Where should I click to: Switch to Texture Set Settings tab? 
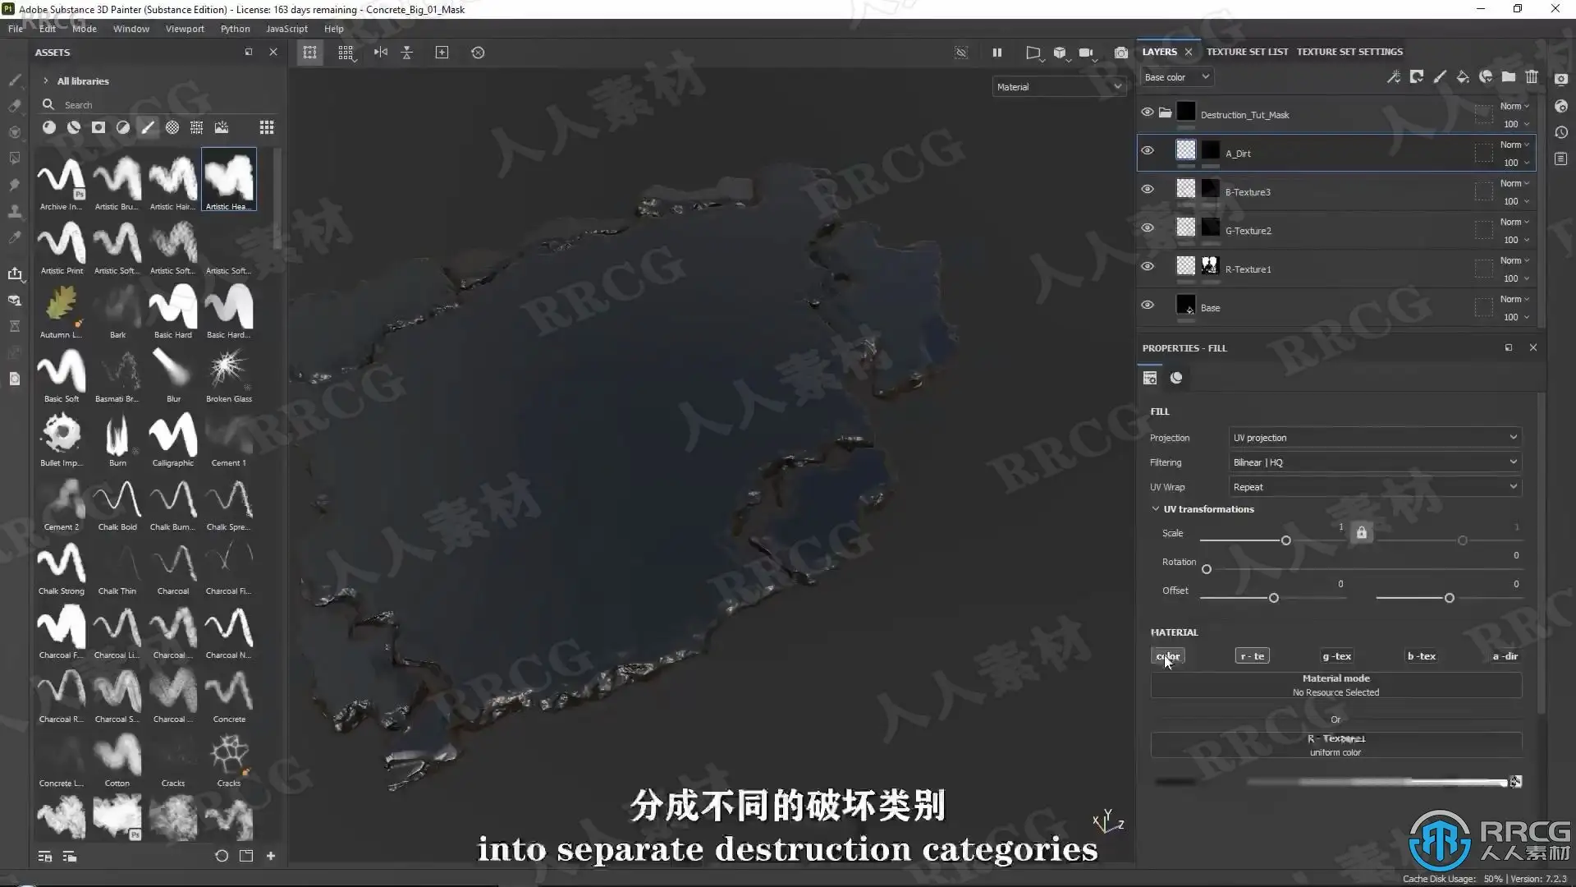1349,52
